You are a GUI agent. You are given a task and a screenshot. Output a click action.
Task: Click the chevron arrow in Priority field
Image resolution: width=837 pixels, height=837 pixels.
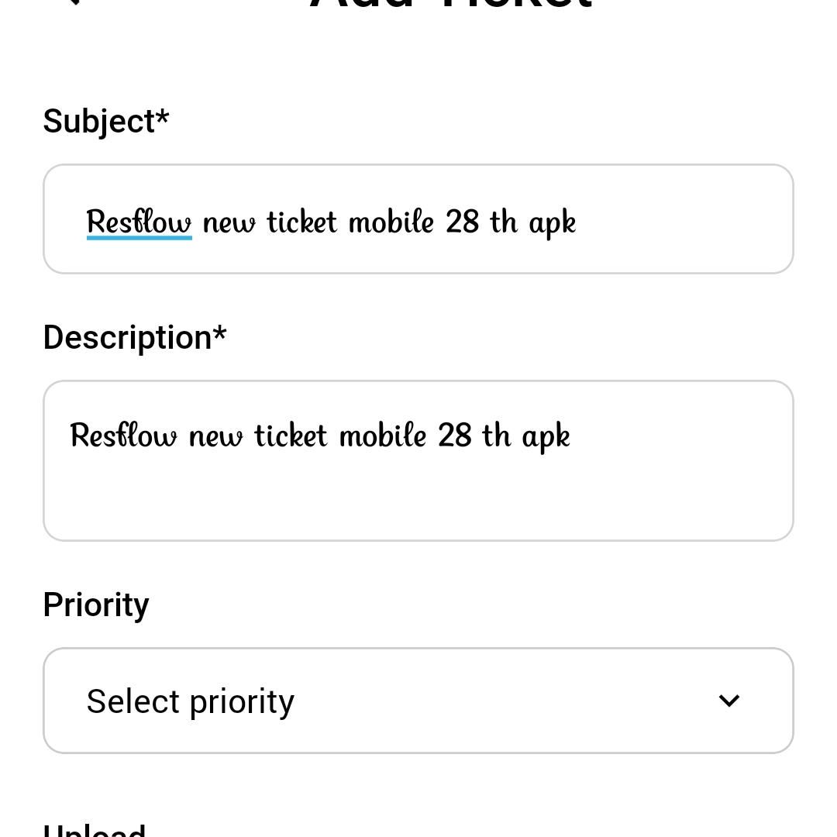728,701
